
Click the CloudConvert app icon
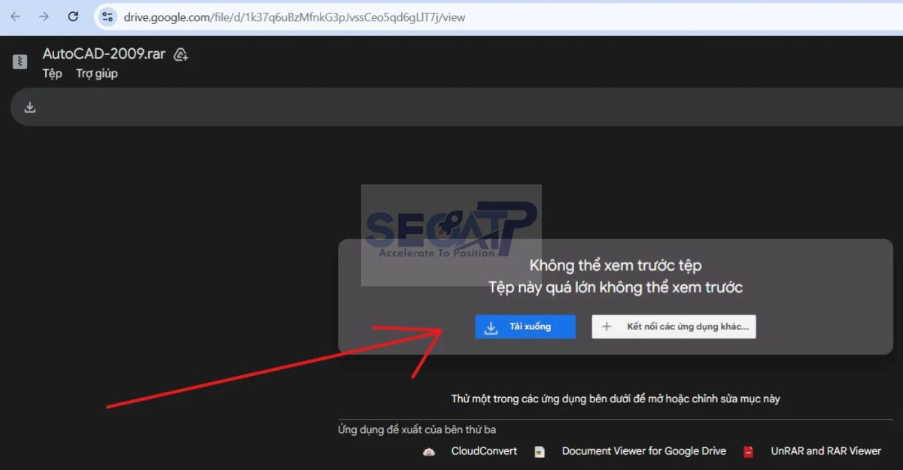coord(429,452)
